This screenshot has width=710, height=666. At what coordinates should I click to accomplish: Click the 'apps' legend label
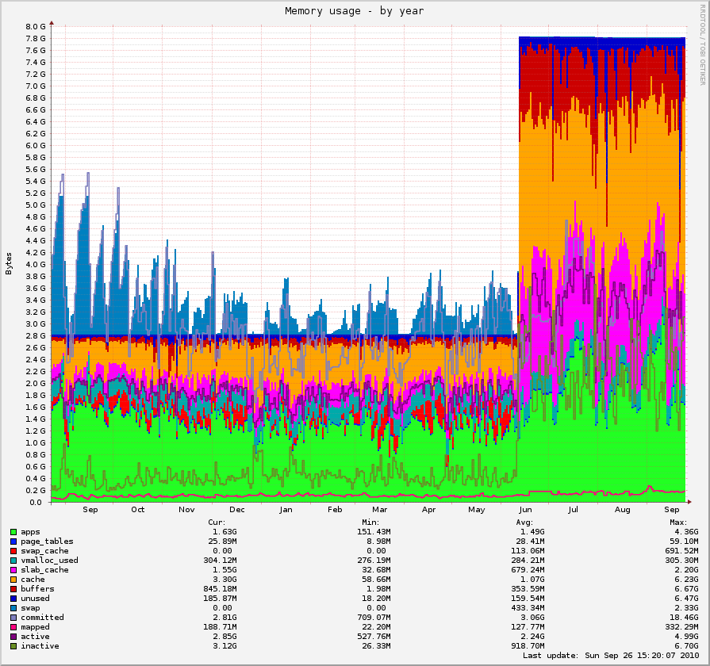[30, 532]
